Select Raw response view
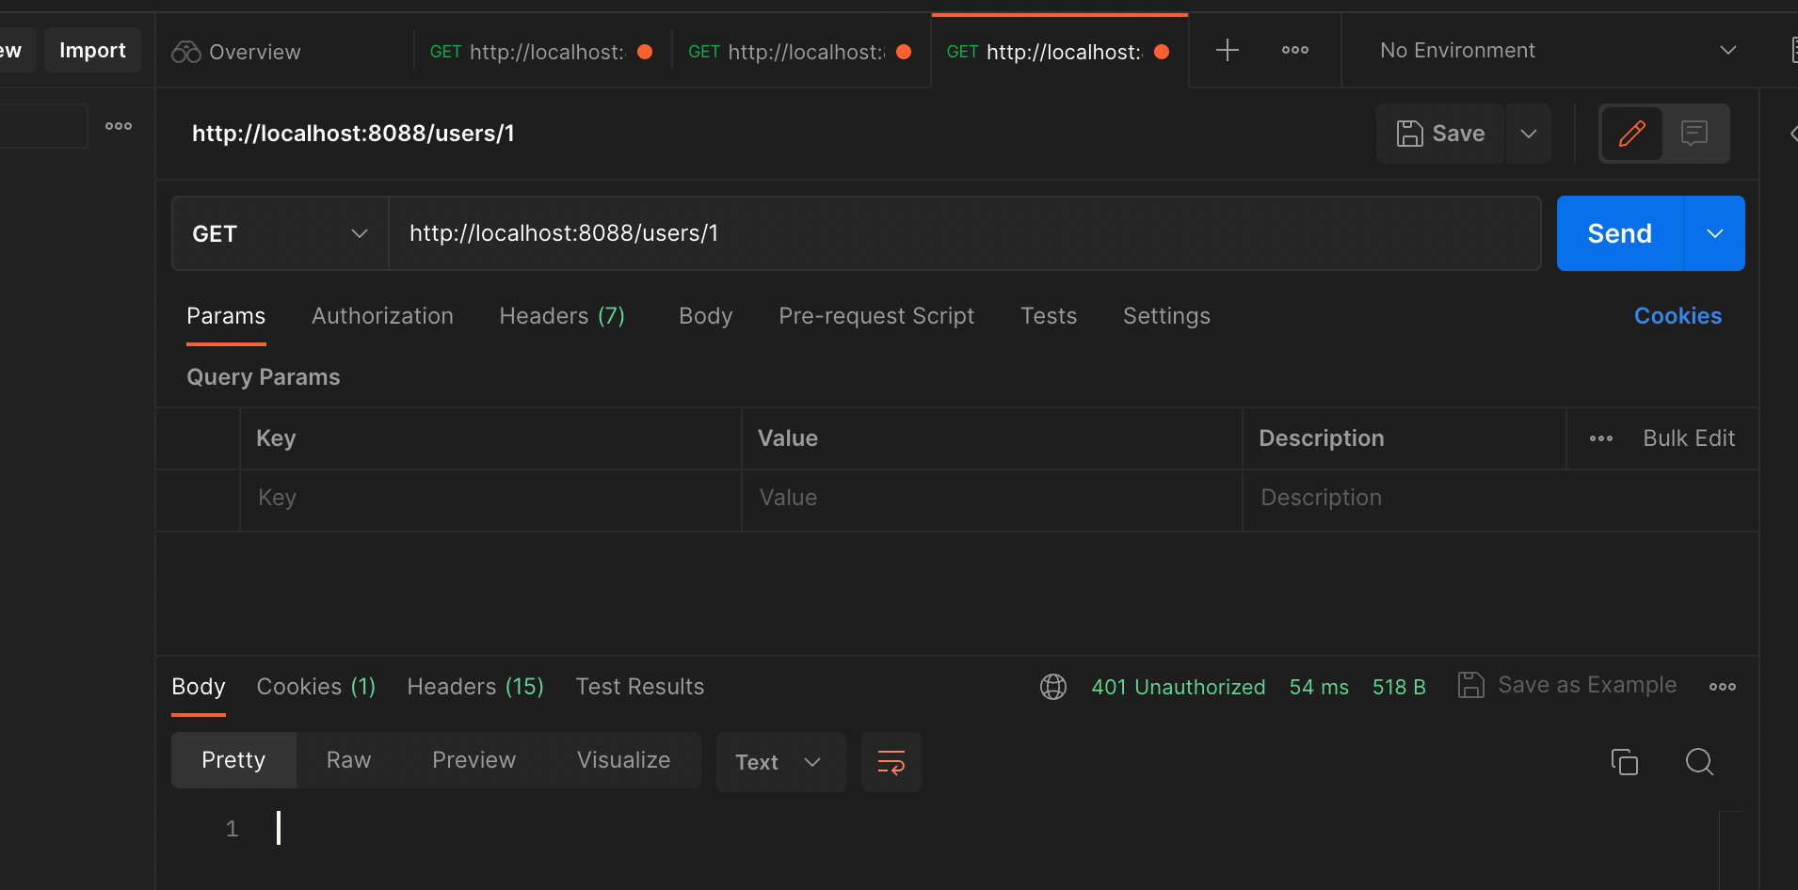 (x=348, y=760)
